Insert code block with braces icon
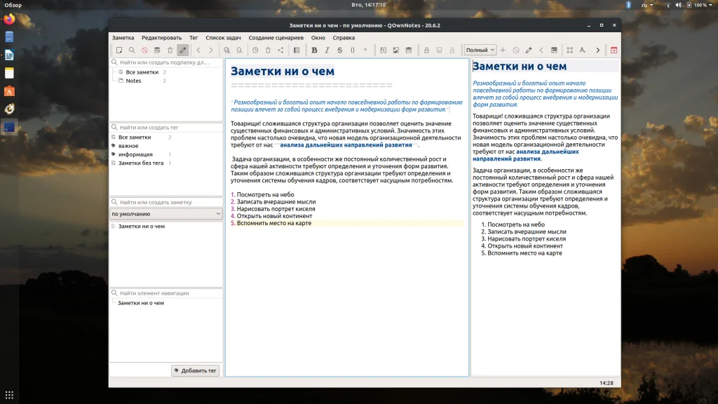 pyautogui.click(x=352, y=50)
